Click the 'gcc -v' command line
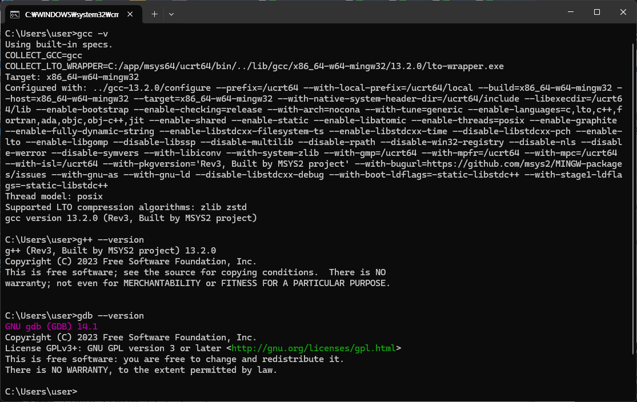Viewport: 637px width, 402px height. 57,34
